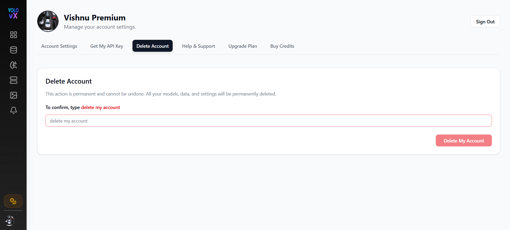The image size is (510, 230).
Task: Switch to the Account Settings tab
Action: pyautogui.click(x=59, y=46)
